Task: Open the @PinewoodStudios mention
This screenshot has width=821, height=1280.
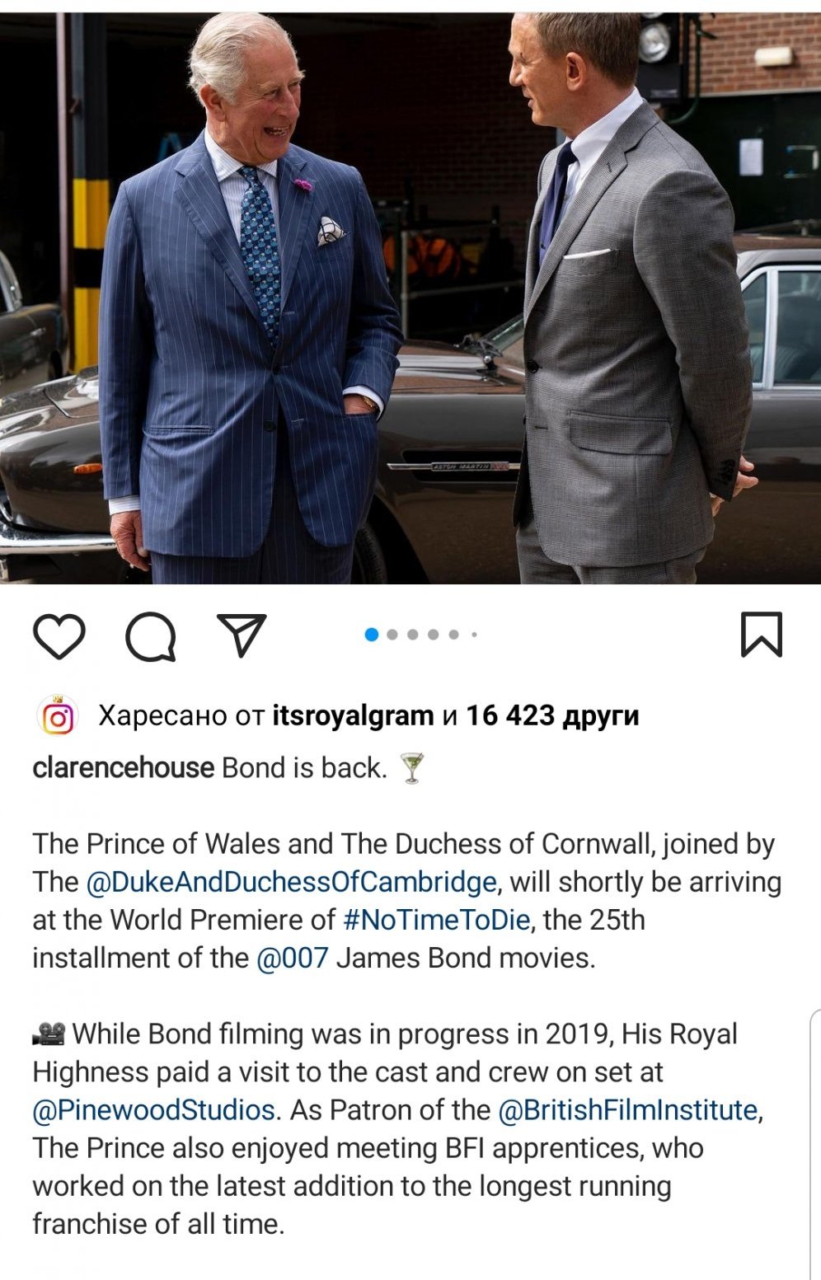Action: point(153,1110)
